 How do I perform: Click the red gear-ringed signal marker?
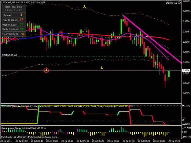click(x=46, y=70)
